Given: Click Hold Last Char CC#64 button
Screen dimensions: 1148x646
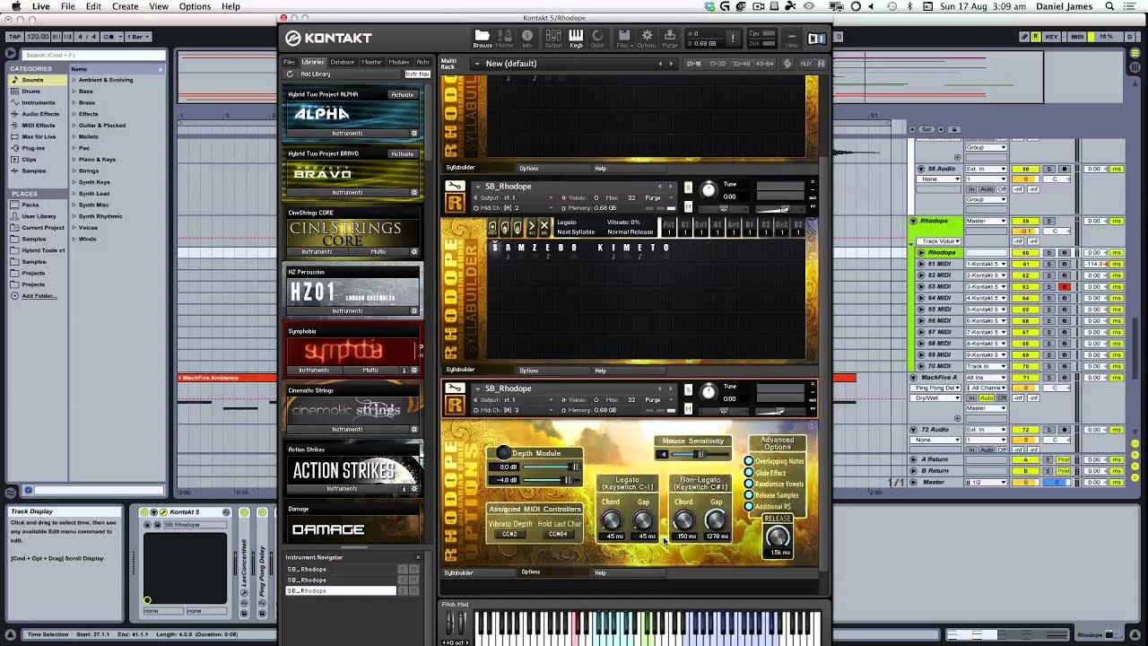Looking at the screenshot, I should click(558, 535).
